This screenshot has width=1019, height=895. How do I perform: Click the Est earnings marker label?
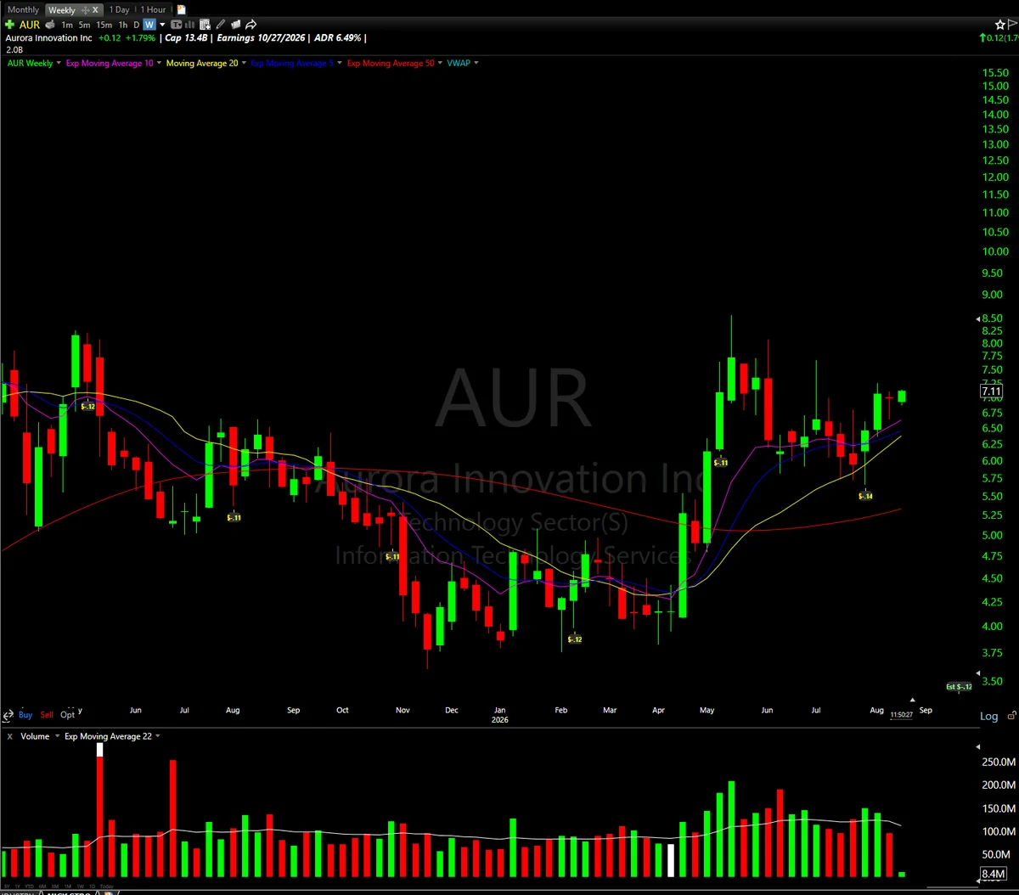(x=960, y=686)
